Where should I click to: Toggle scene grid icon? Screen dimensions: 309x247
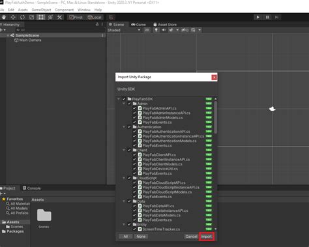coord(193,30)
